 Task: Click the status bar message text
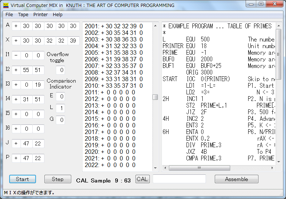pyautogui.click(x=29, y=193)
